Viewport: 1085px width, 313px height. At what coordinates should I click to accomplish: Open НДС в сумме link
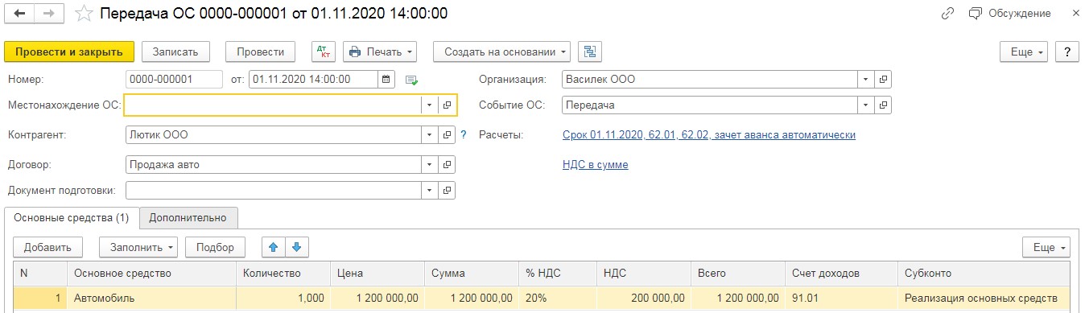(596, 165)
